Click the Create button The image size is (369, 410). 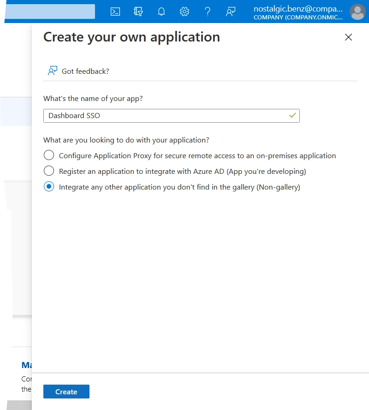[66, 392]
